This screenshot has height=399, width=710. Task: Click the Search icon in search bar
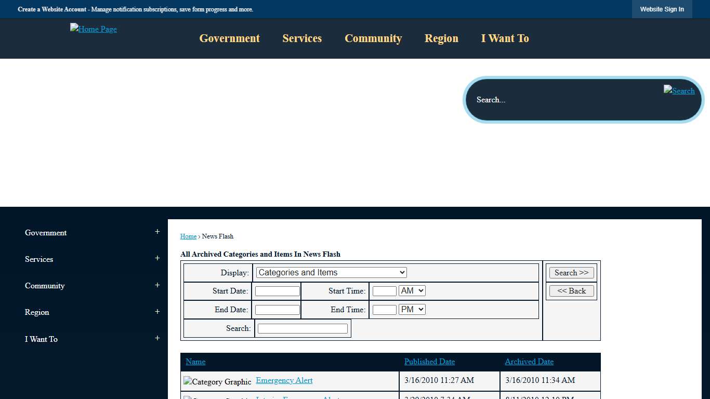point(679,90)
